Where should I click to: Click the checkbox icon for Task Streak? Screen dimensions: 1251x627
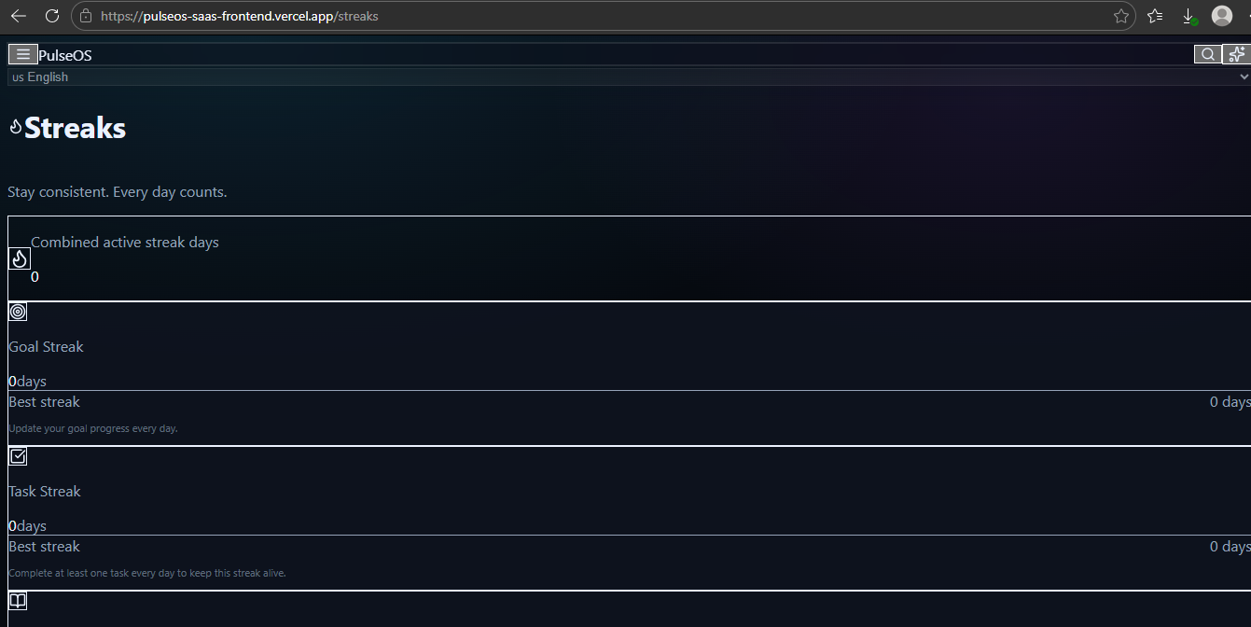pos(18,456)
